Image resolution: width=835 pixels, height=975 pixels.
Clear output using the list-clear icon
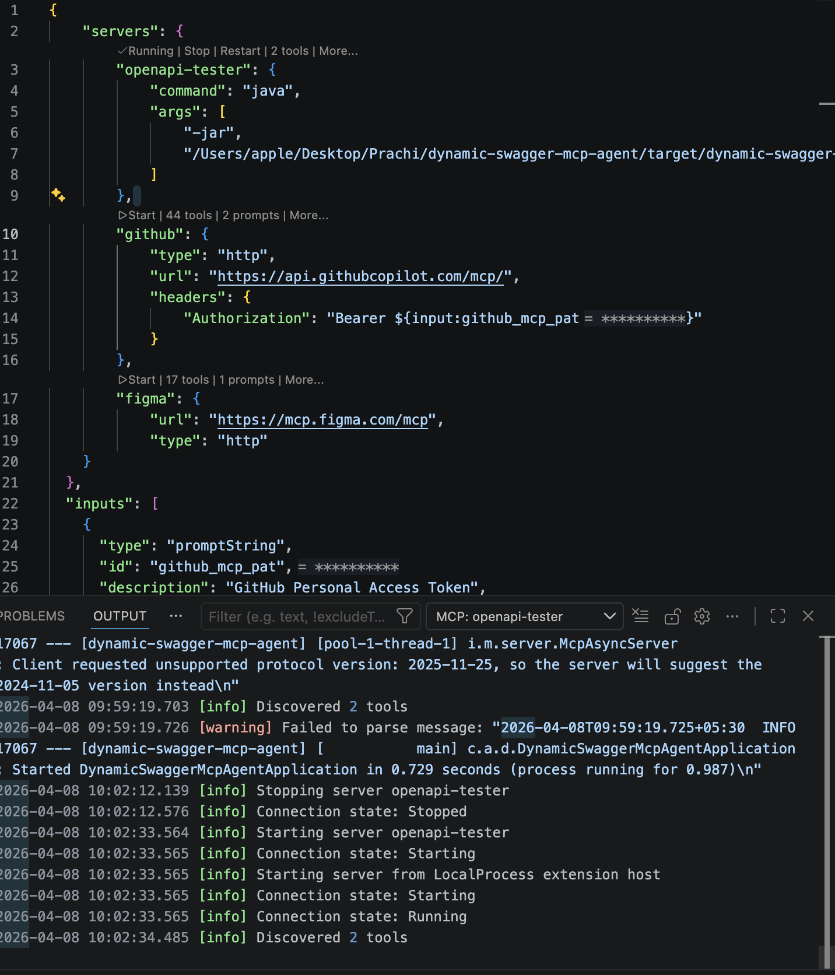(640, 616)
